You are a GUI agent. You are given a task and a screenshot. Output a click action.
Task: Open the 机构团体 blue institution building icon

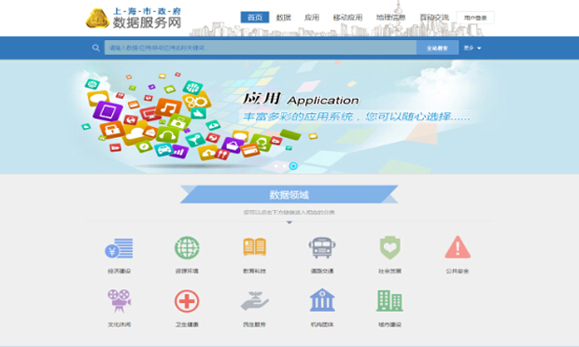click(x=322, y=299)
